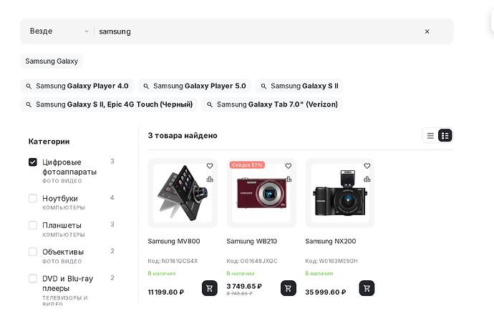Add Samsung NX200 to favorites heart
The width and height of the screenshot is (494, 316).
[367, 166]
